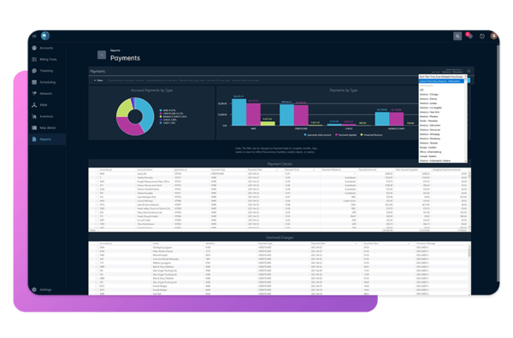Sort by Payment Type column in Declined Charges
Image resolution: width=513 pixels, height=338 pixels.
265,243
